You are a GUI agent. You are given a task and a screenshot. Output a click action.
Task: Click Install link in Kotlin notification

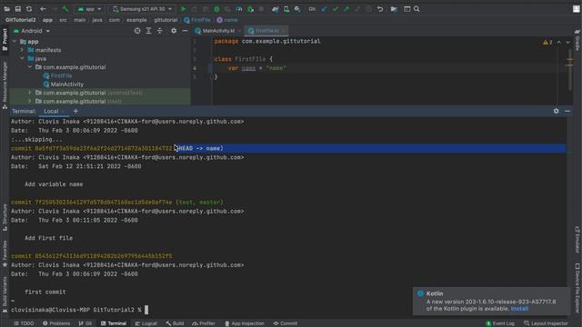(x=519, y=309)
